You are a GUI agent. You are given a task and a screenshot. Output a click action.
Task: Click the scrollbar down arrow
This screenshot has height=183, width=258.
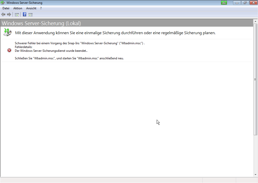255,175
